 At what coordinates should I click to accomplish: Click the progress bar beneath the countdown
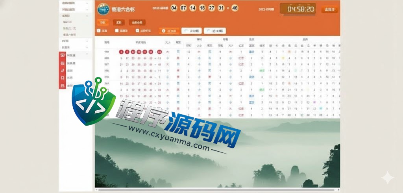(x=298, y=15)
